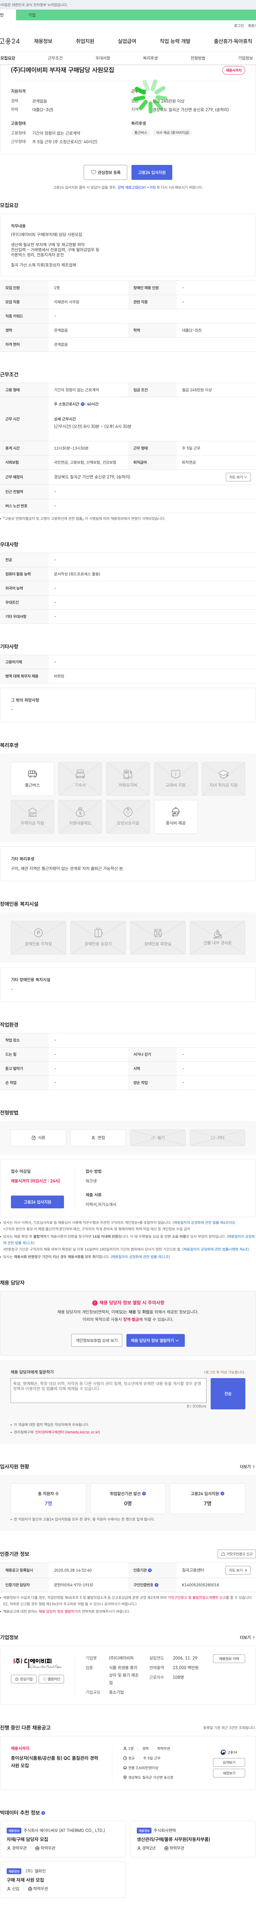The width and height of the screenshot is (256, 1922).
Task: Select the 교육비 지원 welfare icon
Action: (176, 778)
